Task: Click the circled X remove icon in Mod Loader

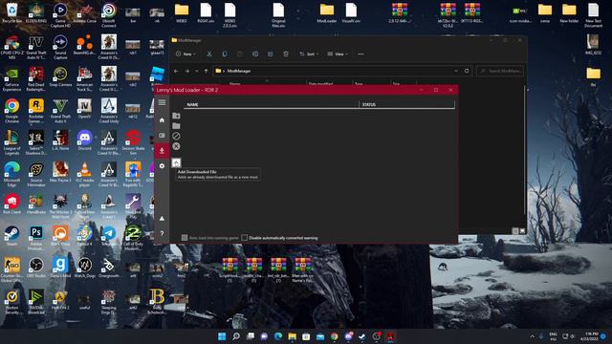Action: 176,146
